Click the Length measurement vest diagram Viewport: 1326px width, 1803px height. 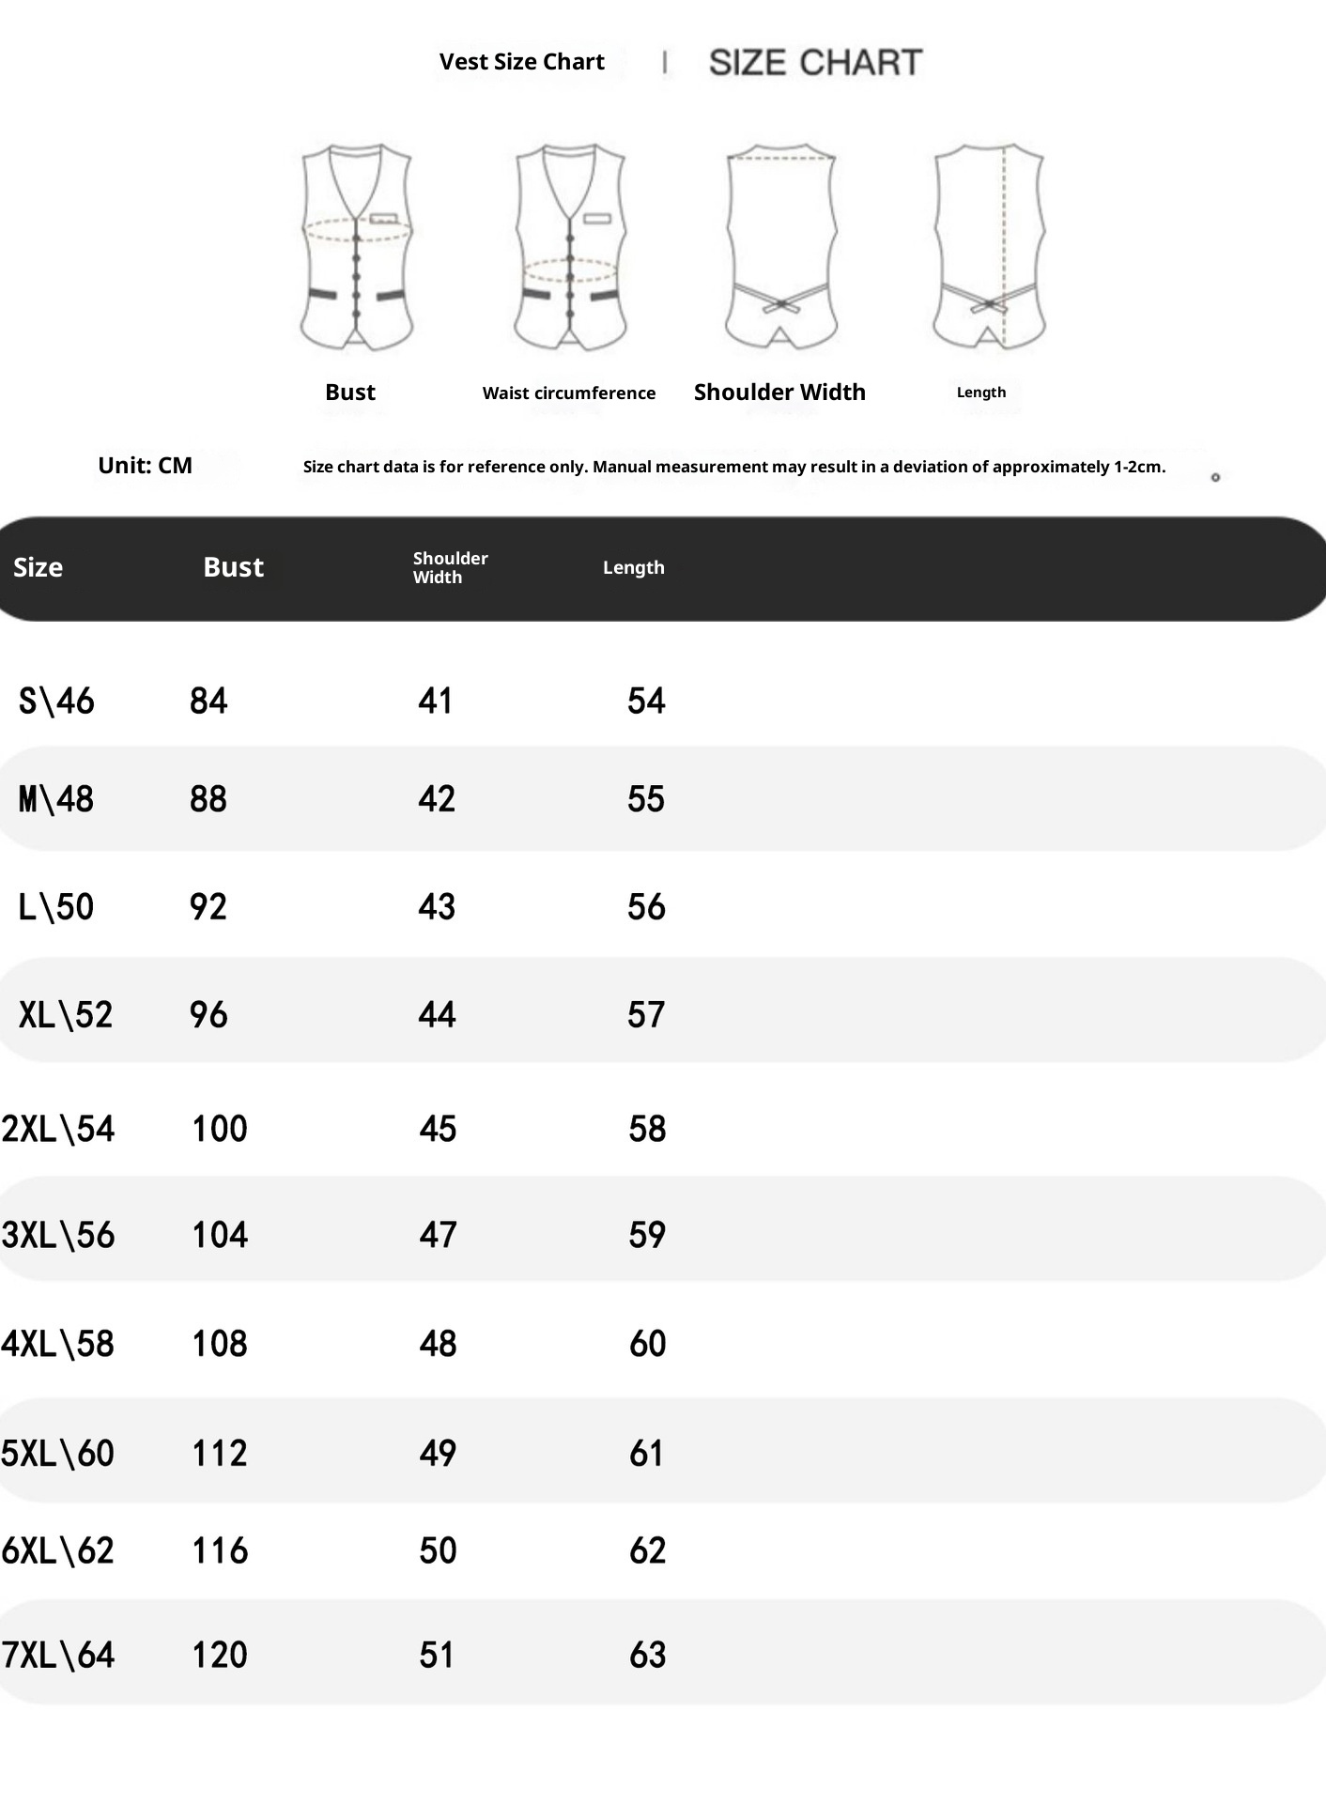pyautogui.click(x=989, y=247)
